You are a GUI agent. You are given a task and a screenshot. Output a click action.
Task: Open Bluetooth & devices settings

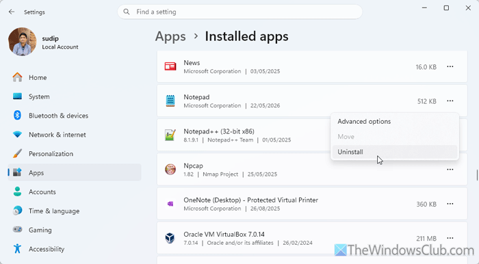75,116
